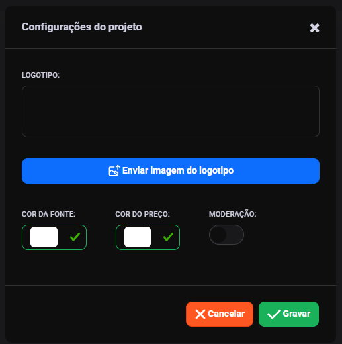Image resolution: width=342 pixels, height=344 pixels.
Task: Click the image upload icon
Action: pos(114,170)
